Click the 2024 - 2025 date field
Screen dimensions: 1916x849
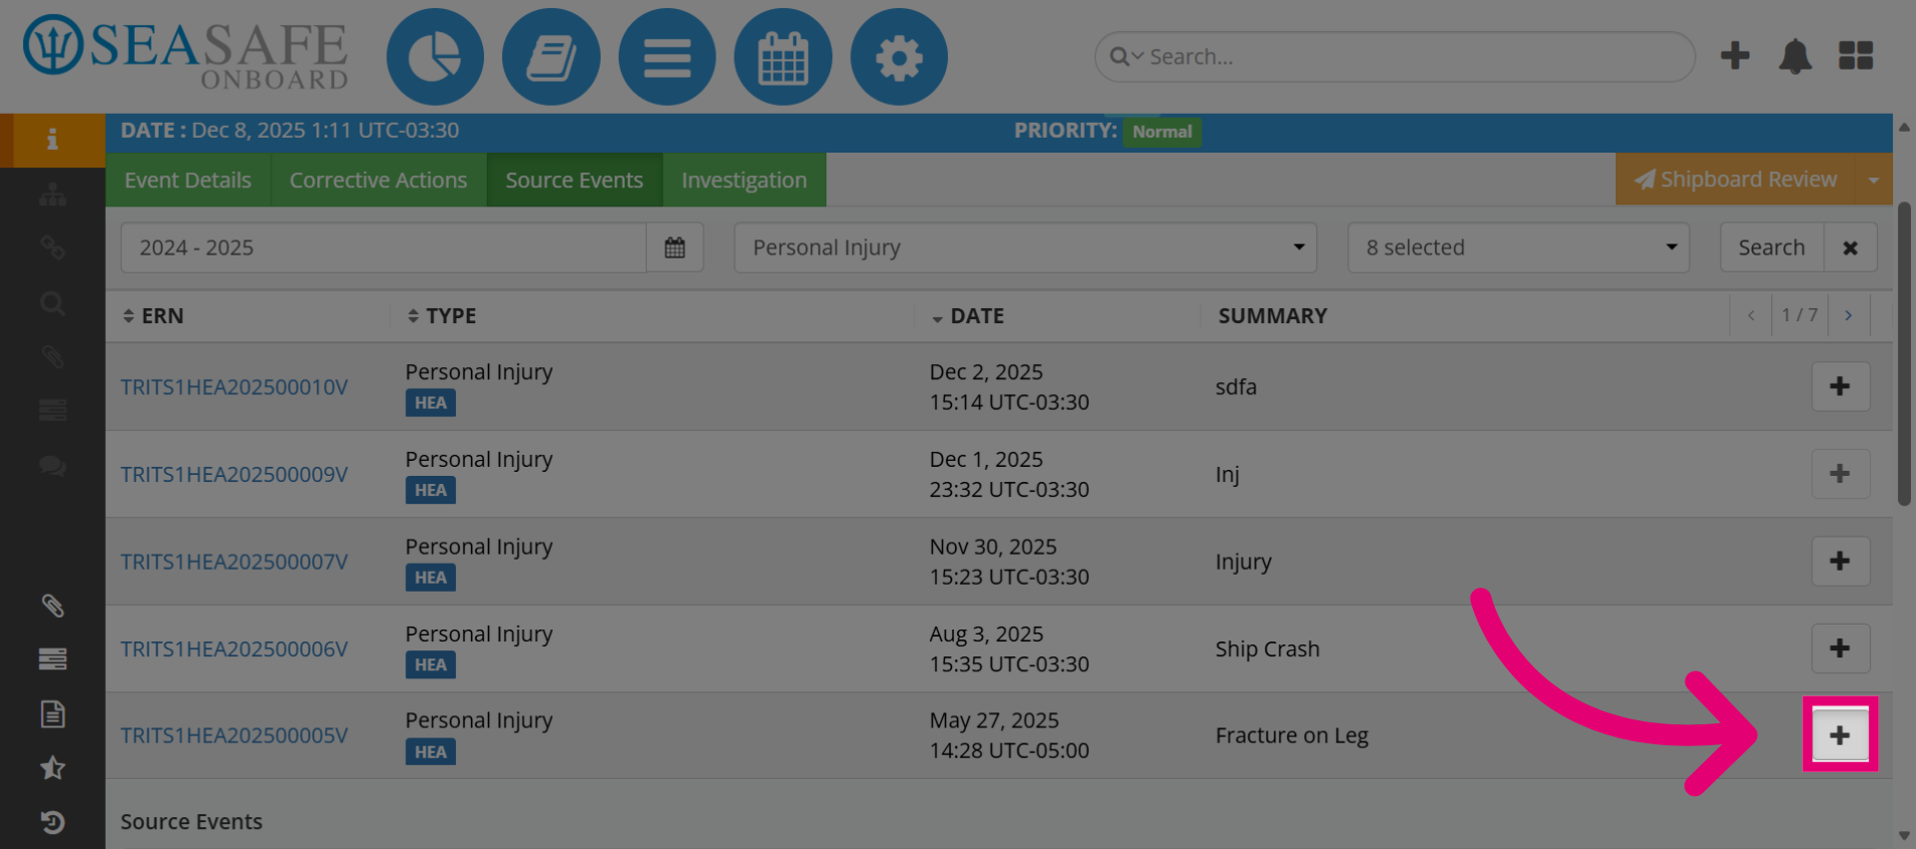[383, 247]
